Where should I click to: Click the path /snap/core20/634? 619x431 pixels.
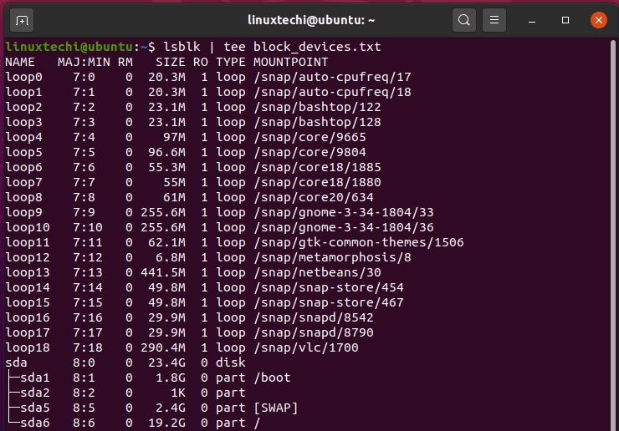point(314,197)
